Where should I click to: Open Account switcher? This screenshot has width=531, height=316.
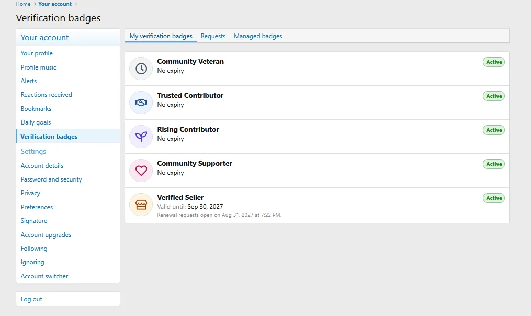(44, 276)
